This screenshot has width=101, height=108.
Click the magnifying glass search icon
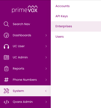(6, 24)
